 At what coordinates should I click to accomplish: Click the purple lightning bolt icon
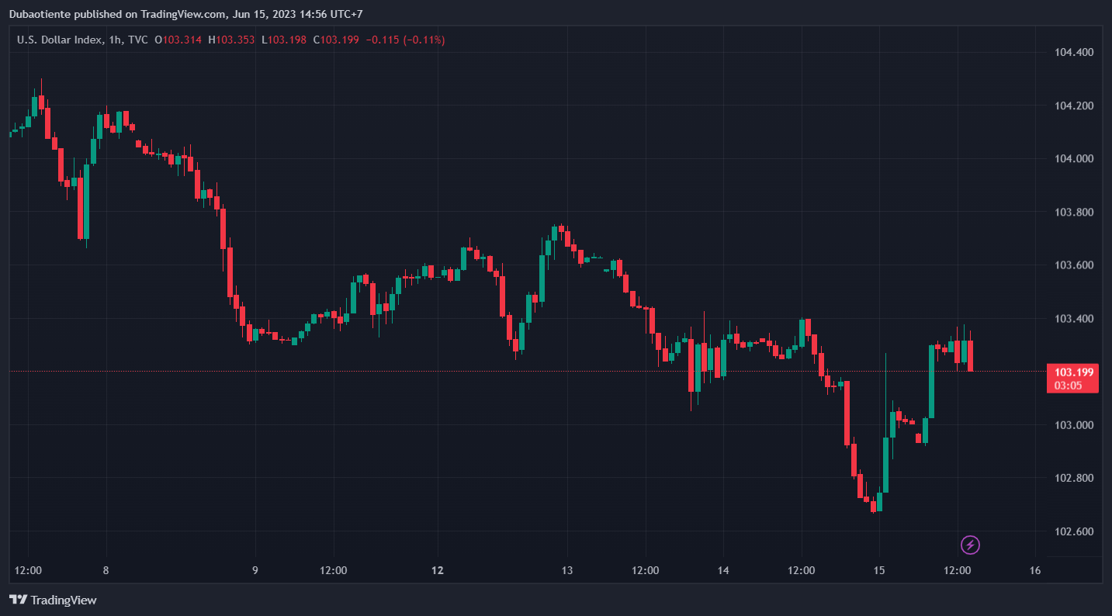970,545
